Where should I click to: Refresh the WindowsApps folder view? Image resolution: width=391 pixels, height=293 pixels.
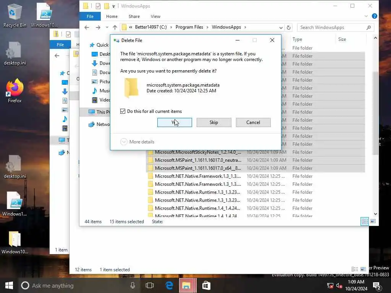(x=289, y=27)
